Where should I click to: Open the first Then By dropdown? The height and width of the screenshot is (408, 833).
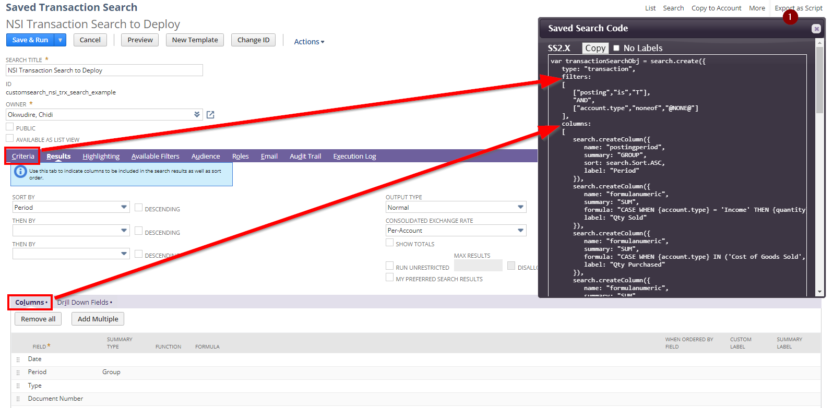pos(124,230)
